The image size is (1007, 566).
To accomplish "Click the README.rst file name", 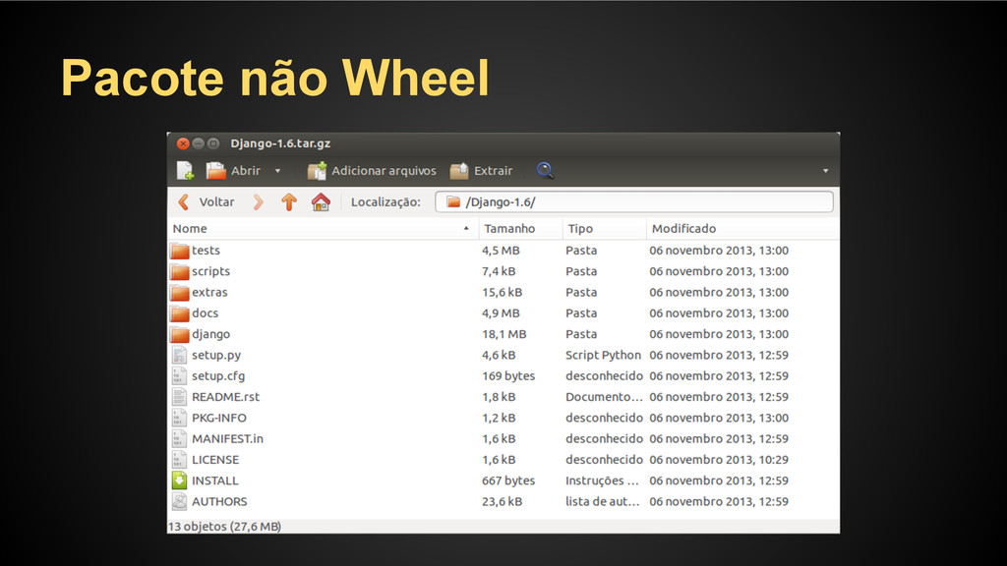I will tap(225, 397).
